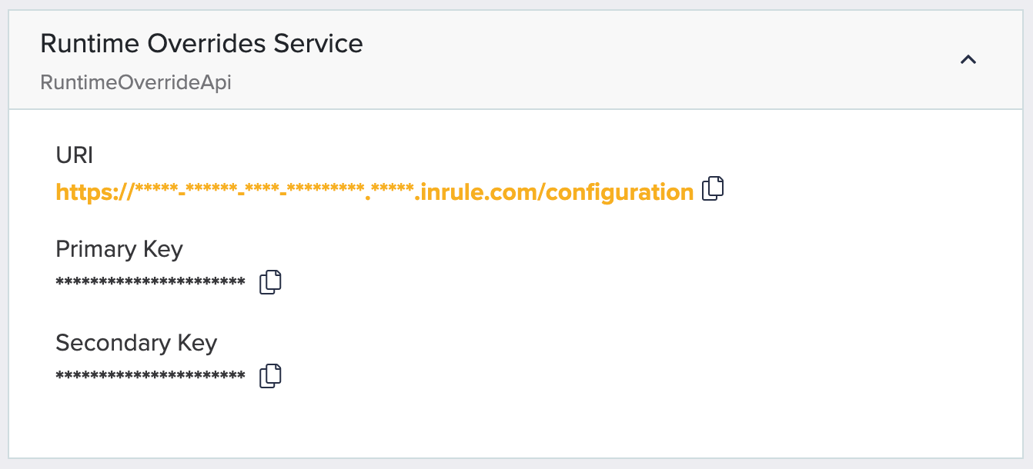The width and height of the screenshot is (1033, 469).
Task: Collapse the Runtime Overrides Service panel
Action: [x=968, y=60]
